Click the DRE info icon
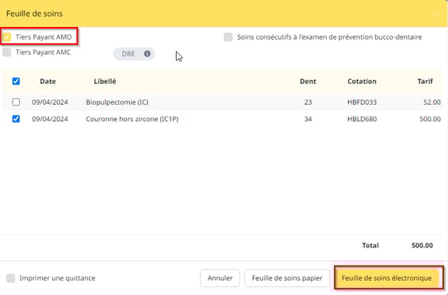Image resolution: width=448 pixels, height=295 pixels. [x=147, y=54]
